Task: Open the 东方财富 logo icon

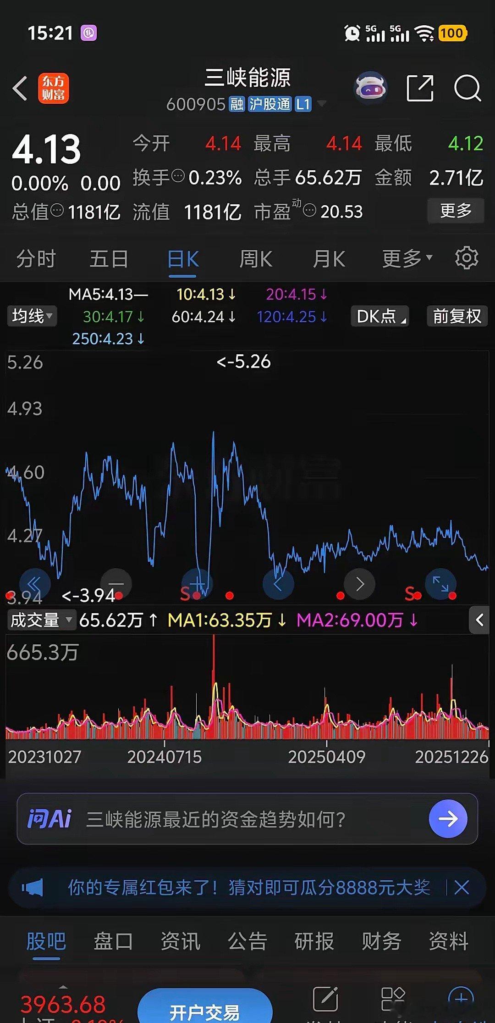Action: (53, 88)
